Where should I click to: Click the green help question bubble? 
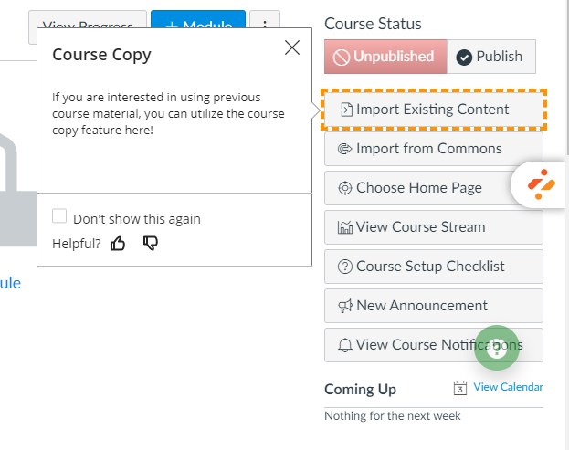point(497,347)
